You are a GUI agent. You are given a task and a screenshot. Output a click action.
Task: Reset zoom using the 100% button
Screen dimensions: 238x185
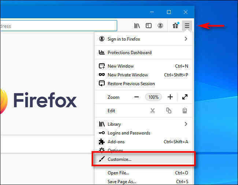(x=153, y=97)
